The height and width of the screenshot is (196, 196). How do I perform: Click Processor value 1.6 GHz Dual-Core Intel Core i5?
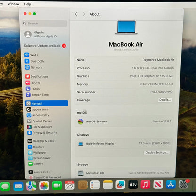153,68
